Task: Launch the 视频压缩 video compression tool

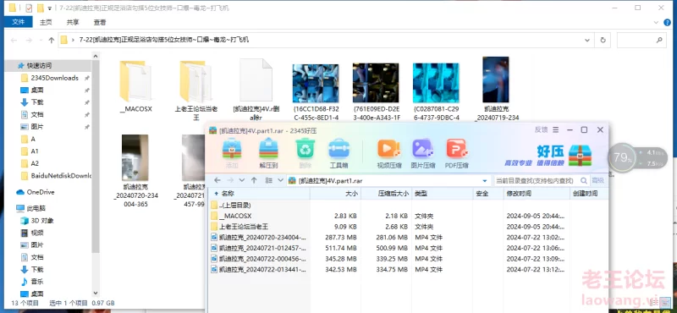Action: [388, 154]
